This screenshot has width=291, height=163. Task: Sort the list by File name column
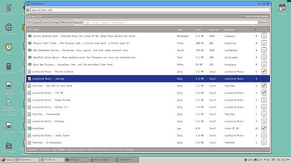coord(33,29)
